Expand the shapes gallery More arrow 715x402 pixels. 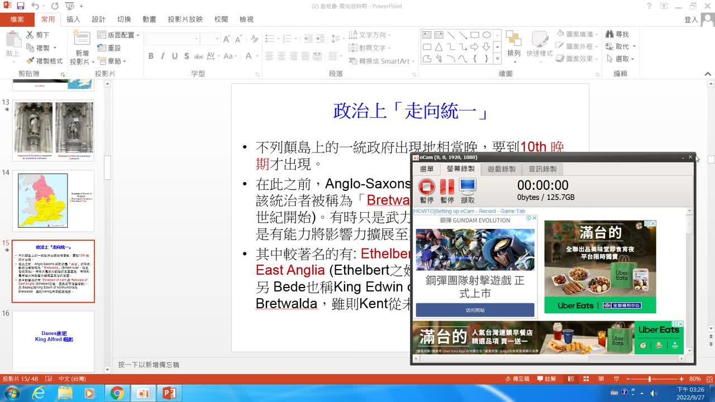(497, 59)
